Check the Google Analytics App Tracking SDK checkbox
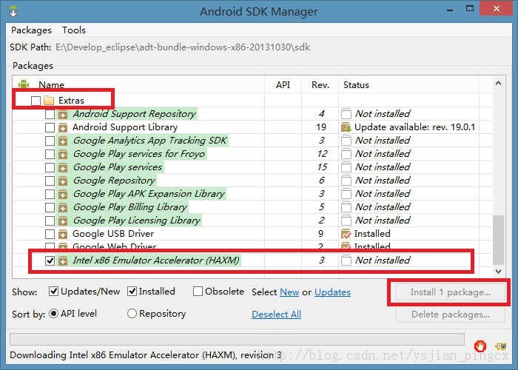Image resolution: width=518 pixels, height=370 pixels. (50, 141)
